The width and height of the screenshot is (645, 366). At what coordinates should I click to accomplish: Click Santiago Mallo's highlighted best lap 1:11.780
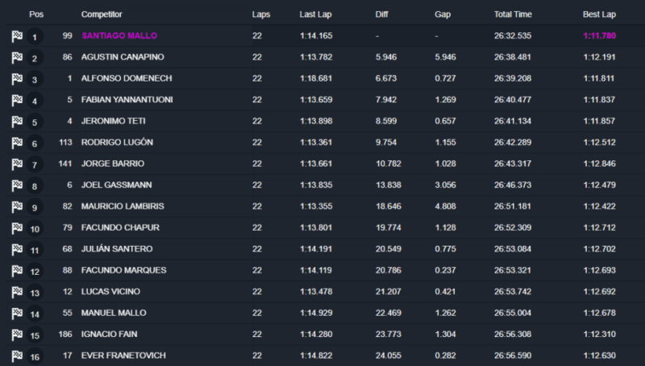tap(601, 36)
